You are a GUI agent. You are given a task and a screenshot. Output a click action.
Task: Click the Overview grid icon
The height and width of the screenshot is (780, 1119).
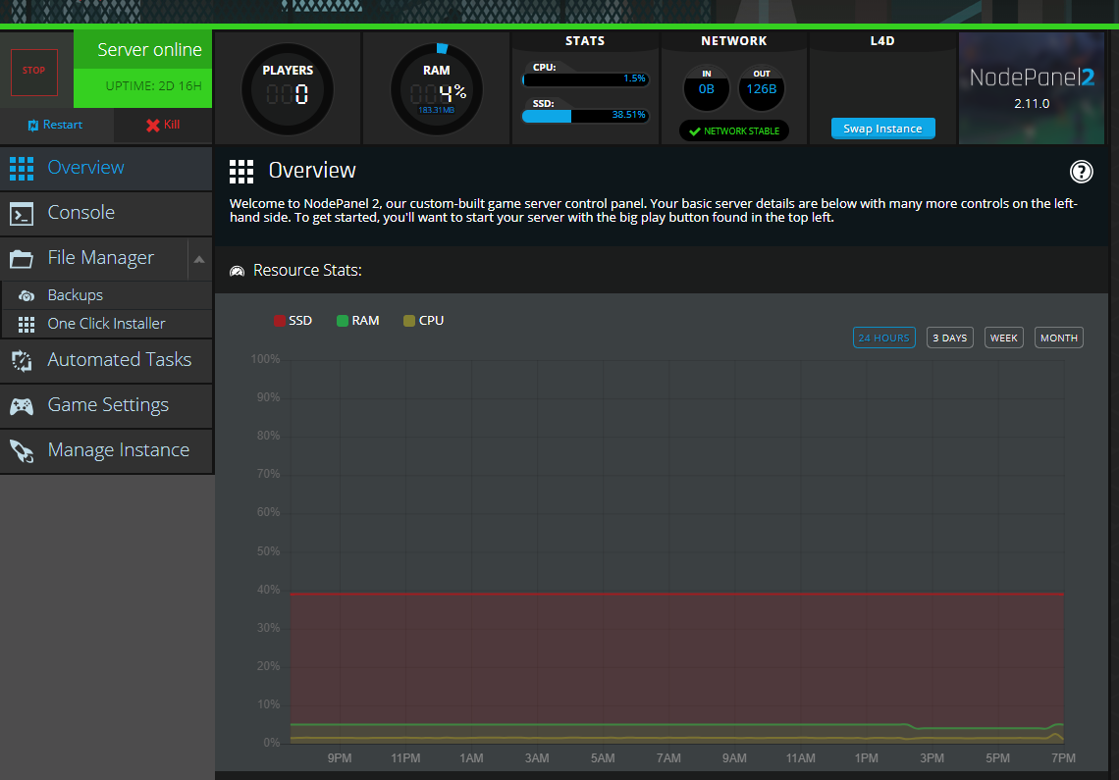(x=22, y=168)
